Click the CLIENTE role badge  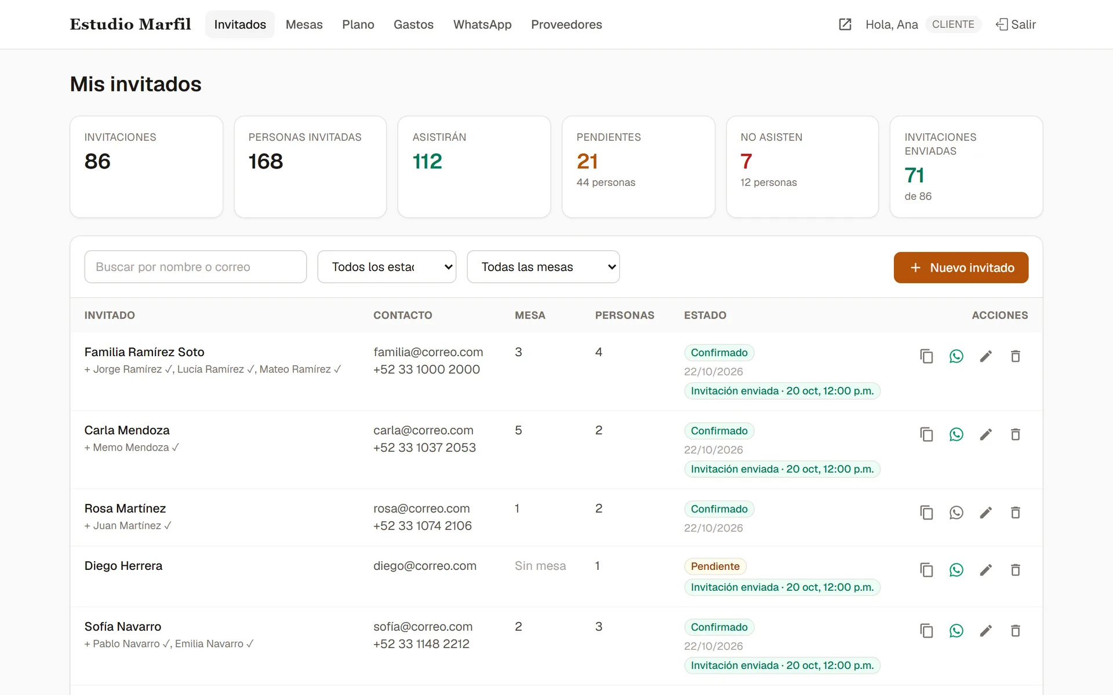click(952, 24)
